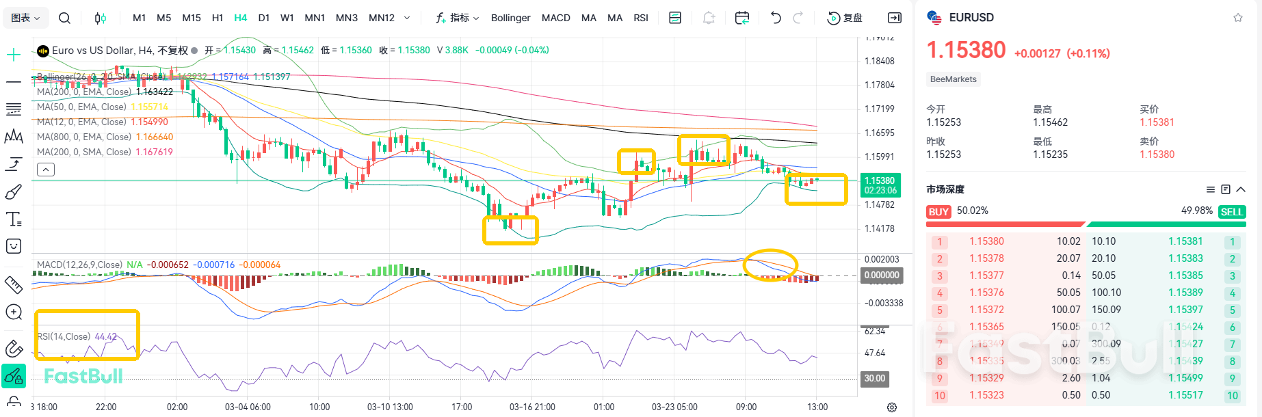Viewport: 1262px width, 417px height.
Task: Select the wave pattern drawing tool
Action: coord(14,137)
